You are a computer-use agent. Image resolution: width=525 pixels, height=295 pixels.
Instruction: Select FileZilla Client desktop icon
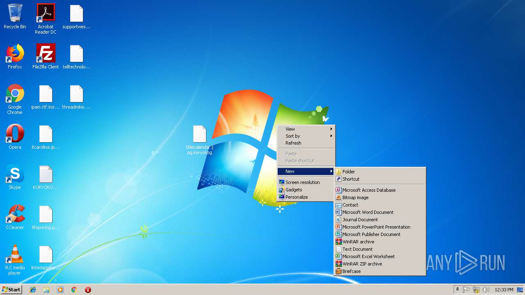(x=46, y=57)
